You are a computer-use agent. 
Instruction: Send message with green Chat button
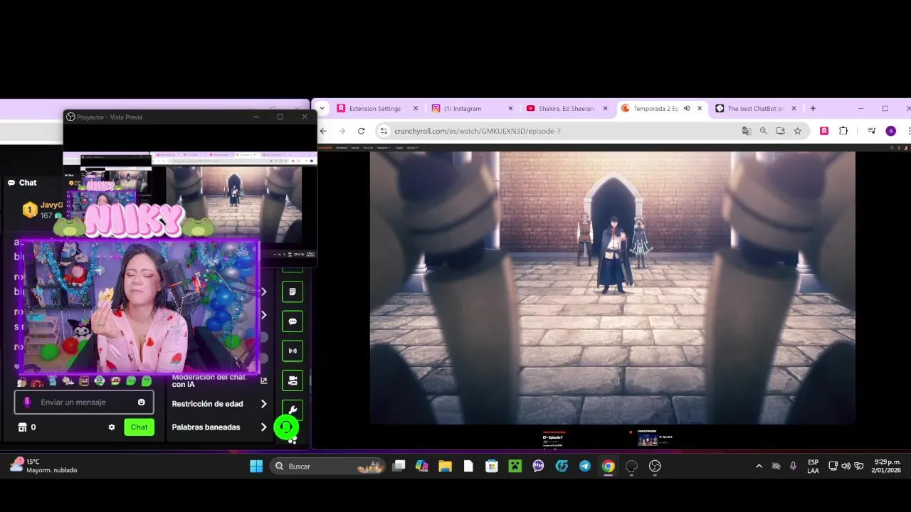139,427
